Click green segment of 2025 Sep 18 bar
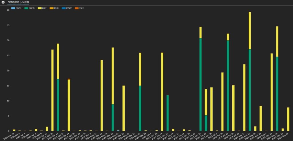 point(277,94)
